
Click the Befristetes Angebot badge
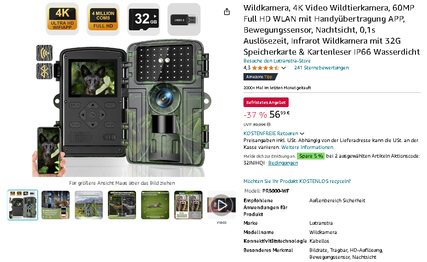[x=266, y=103]
